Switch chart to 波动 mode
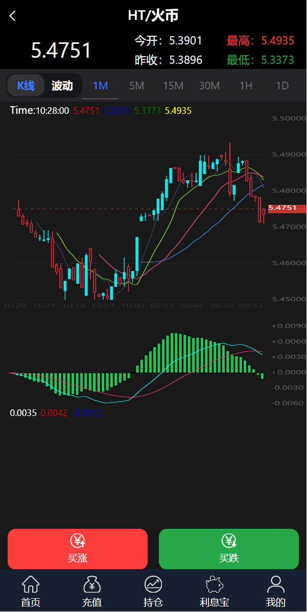 [62, 86]
